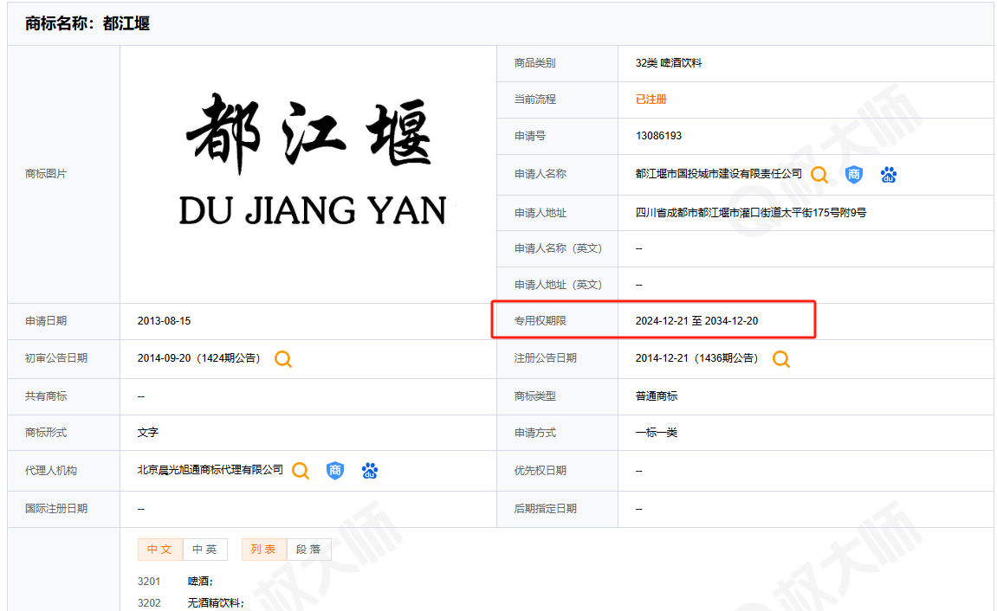Click the 国际注册日期 label
Screen dimensions: 997x611
pos(56,508)
